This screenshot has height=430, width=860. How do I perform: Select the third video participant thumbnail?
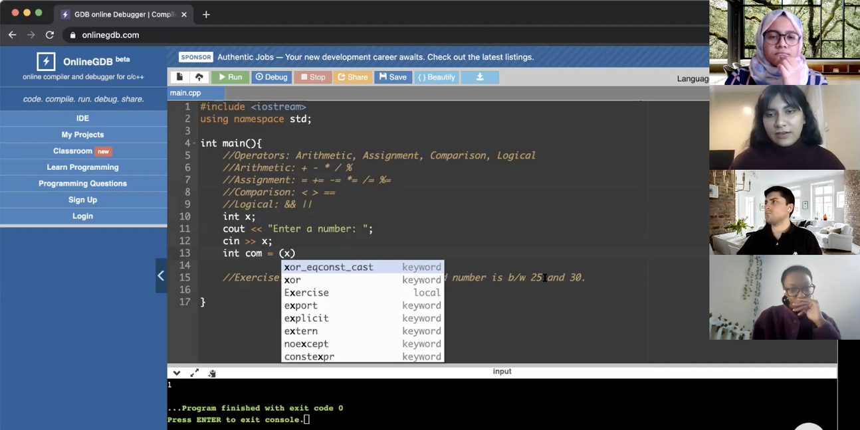tap(784, 212)
